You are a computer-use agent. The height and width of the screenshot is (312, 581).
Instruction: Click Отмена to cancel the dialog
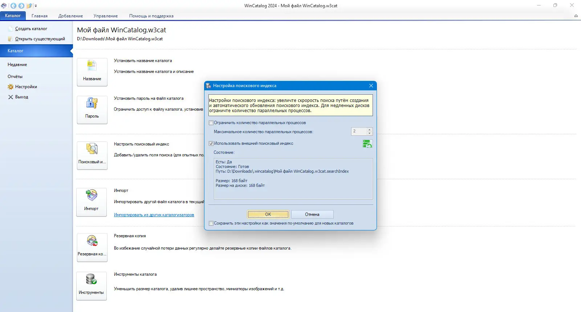(x=312, y=214)
